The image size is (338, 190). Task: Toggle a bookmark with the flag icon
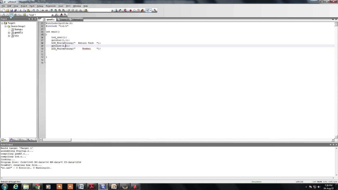(52, 10)
